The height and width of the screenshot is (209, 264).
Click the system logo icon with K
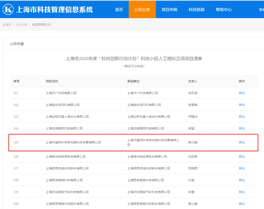8,9
